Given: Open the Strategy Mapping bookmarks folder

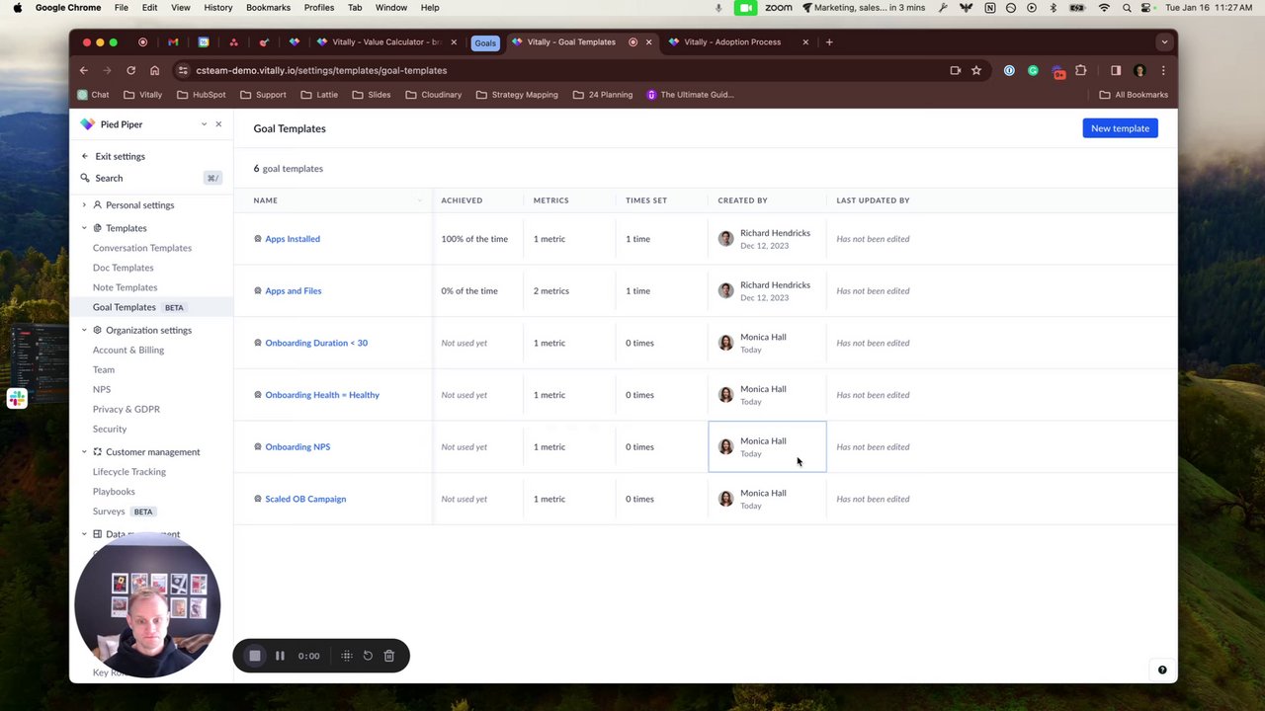Looking at the screenshot, I should pos(517,95).
